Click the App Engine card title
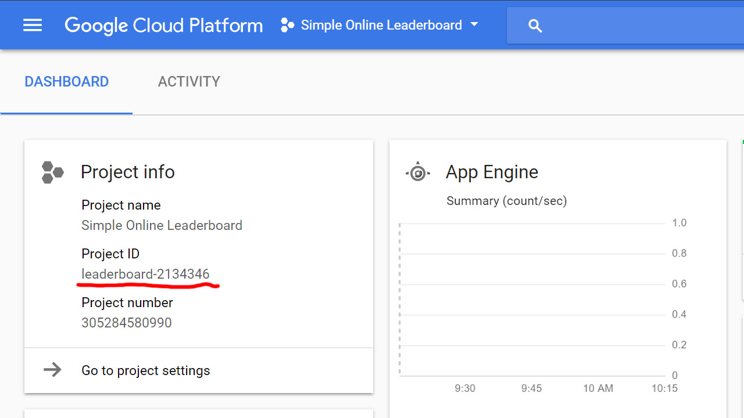This screenshot has width=744, height=418. (492, 172)
